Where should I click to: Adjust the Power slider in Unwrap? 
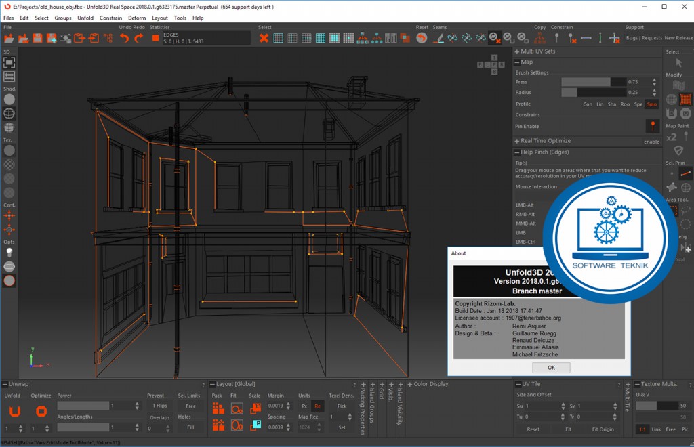83,406
